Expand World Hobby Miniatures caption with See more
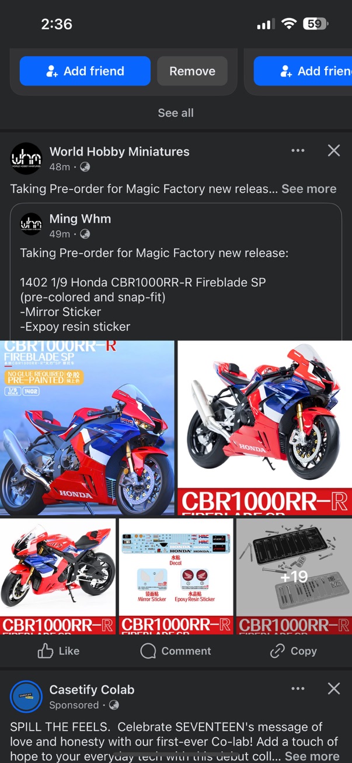 click(309, 189)
